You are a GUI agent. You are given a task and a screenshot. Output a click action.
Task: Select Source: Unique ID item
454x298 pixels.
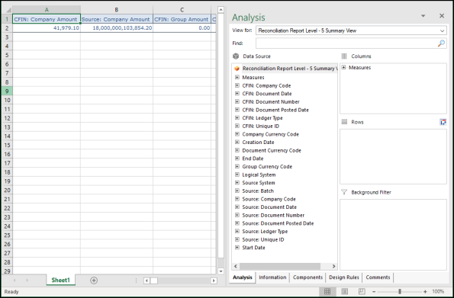pos(263,239)
